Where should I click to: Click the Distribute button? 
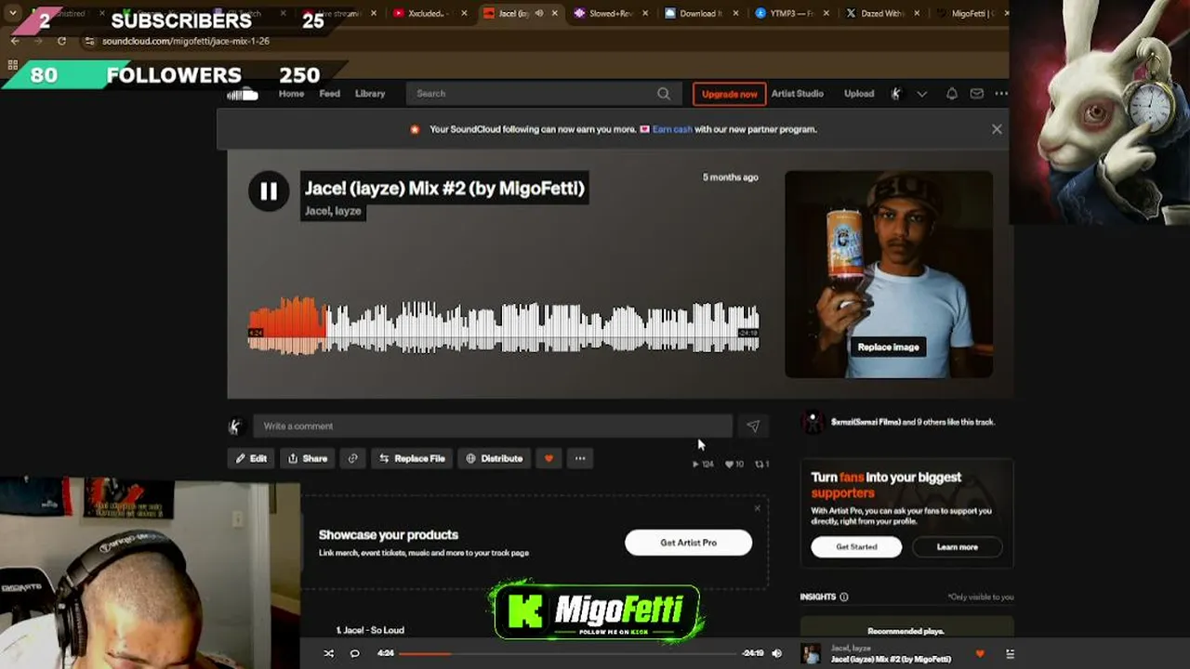pyautogui.click(x=495, y=458)
